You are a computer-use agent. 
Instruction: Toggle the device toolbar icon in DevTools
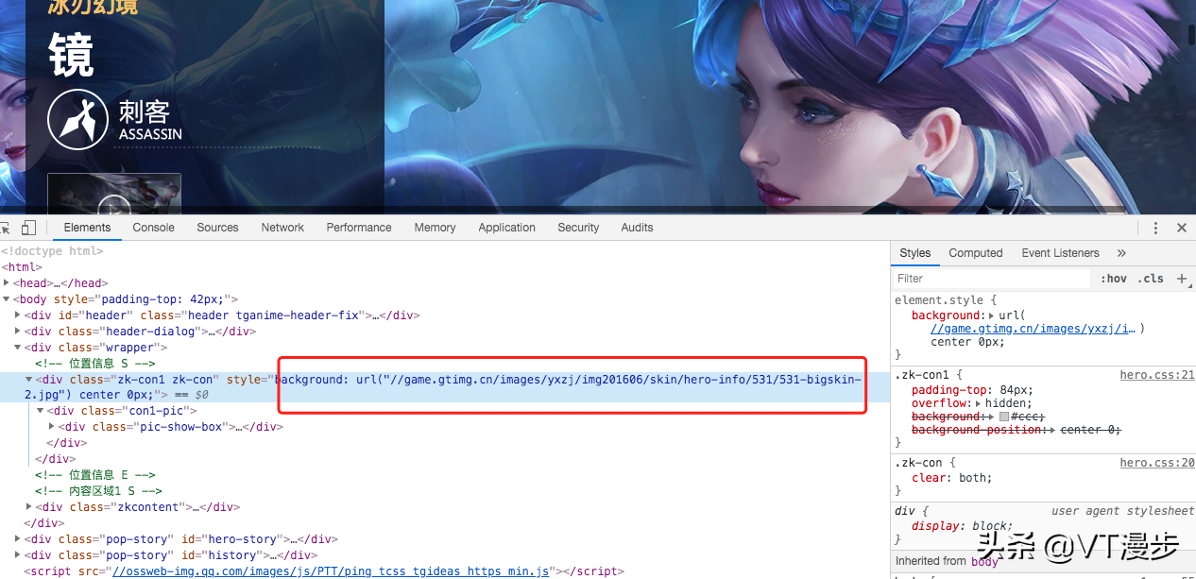pyautogui.click(x=28, y=228)
